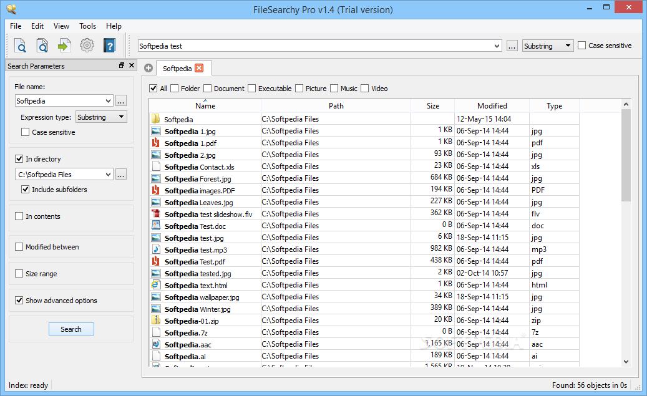Enable the Modified between checkbox

pyautogui.click(x=19, y=247)
